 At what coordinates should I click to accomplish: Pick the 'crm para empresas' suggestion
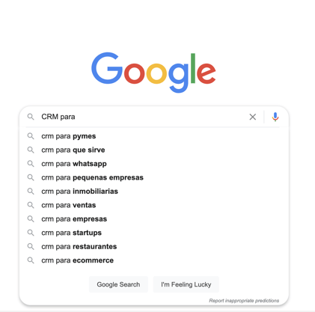[x=74, y=219]
